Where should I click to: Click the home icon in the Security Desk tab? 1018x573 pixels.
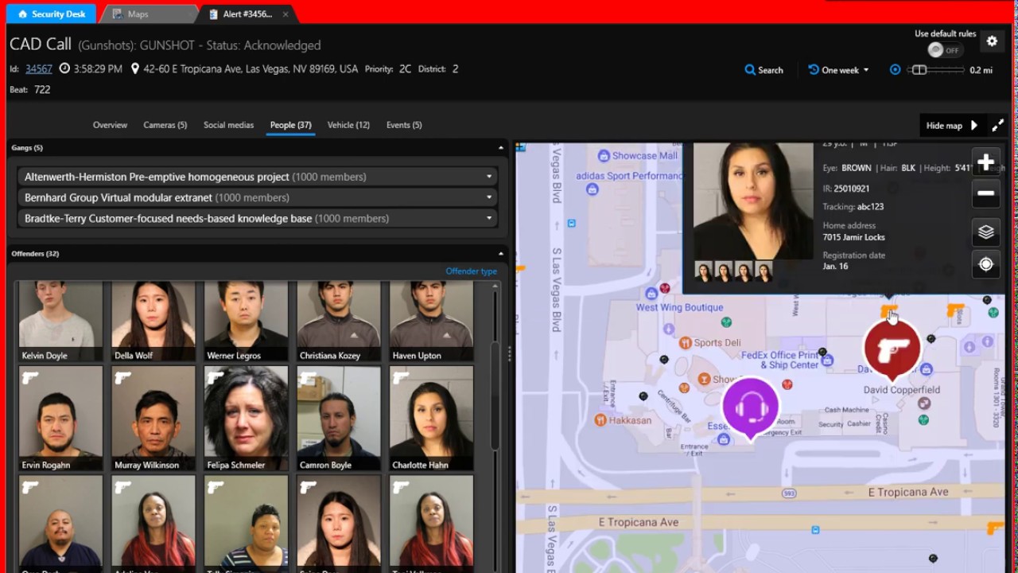[x=22, y=14]
